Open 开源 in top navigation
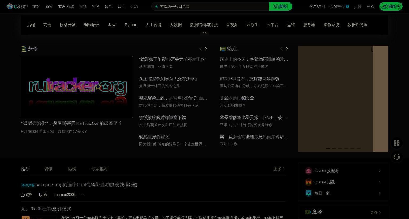 point(134,6)
